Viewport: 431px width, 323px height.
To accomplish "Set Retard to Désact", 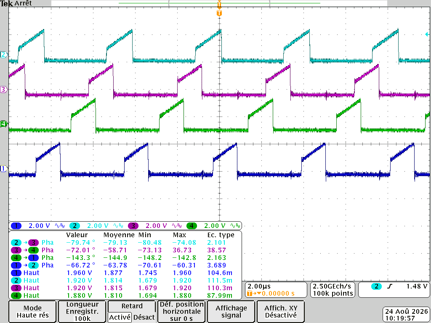I will click(144, 317).
